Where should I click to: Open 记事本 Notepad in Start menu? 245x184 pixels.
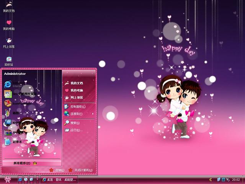(x=13, y=142)
